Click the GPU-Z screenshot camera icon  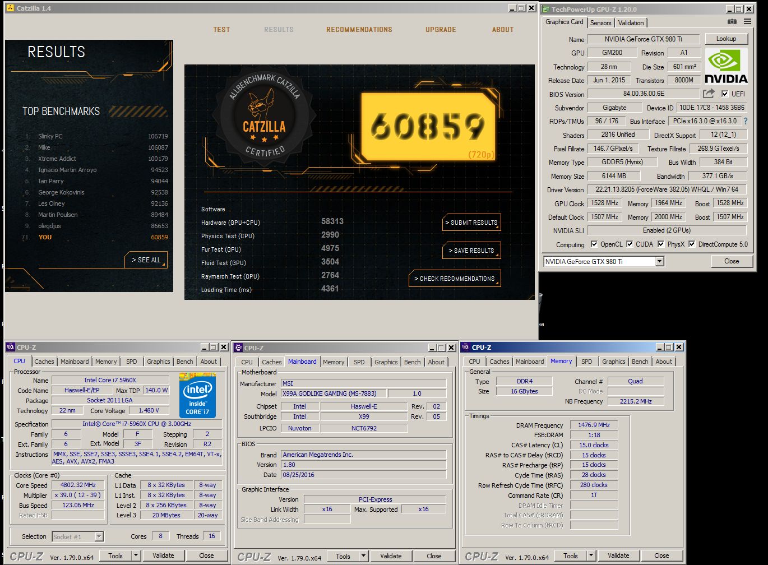tap(732, 22)
